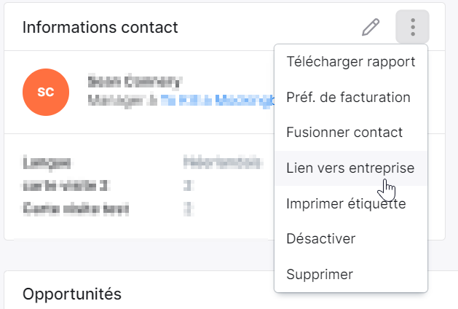
Task: Select Télécharger rapport from the menu
Action: [351, 62]
